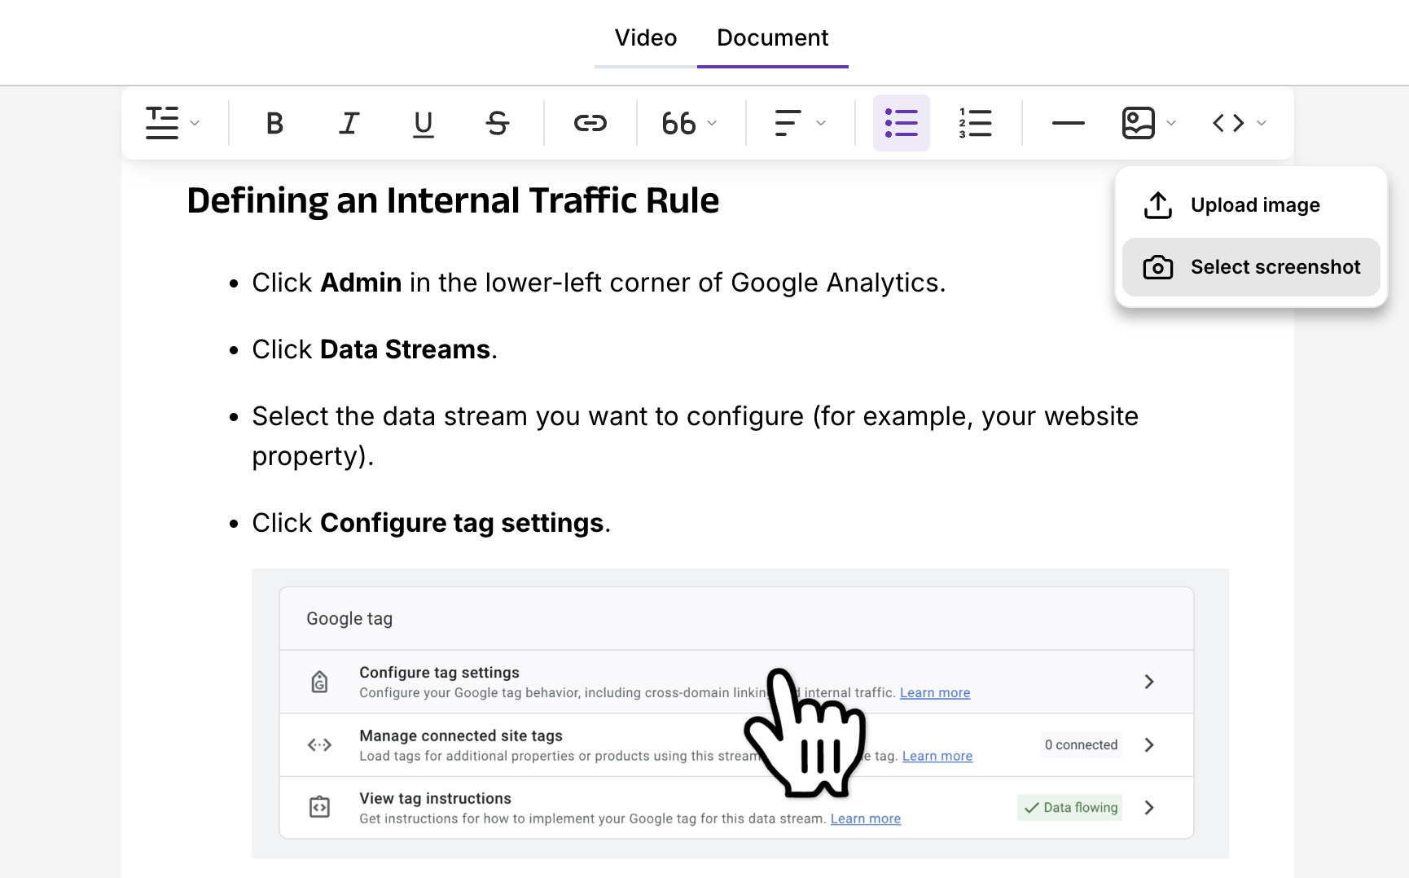Expand the blockquote style options
Image resolution: width=1409 pixels, height=878 pixels.
[711, 123]
